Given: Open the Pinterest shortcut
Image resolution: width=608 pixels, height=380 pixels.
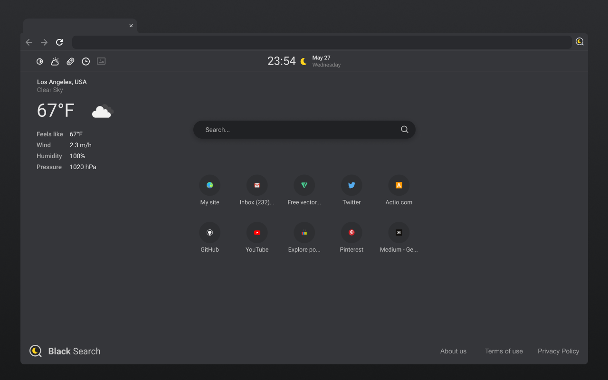Looking at the screenshot, I should [x=351, y=233].
